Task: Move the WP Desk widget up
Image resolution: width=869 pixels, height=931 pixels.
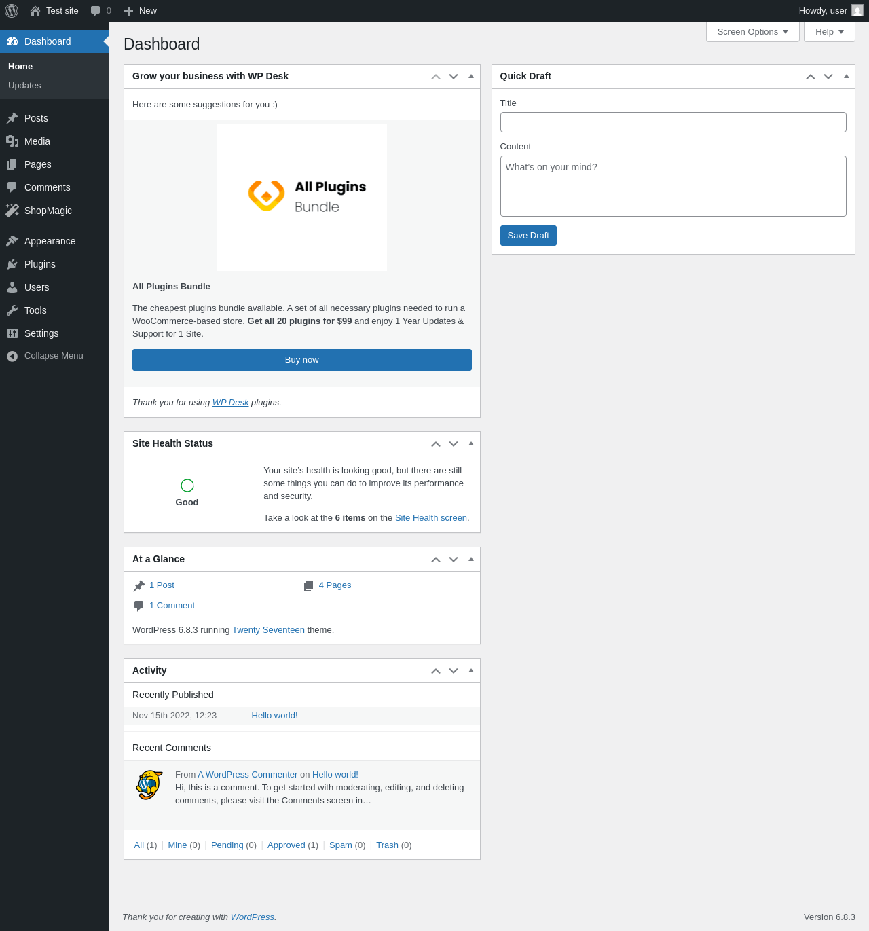Action: point(436,77)
